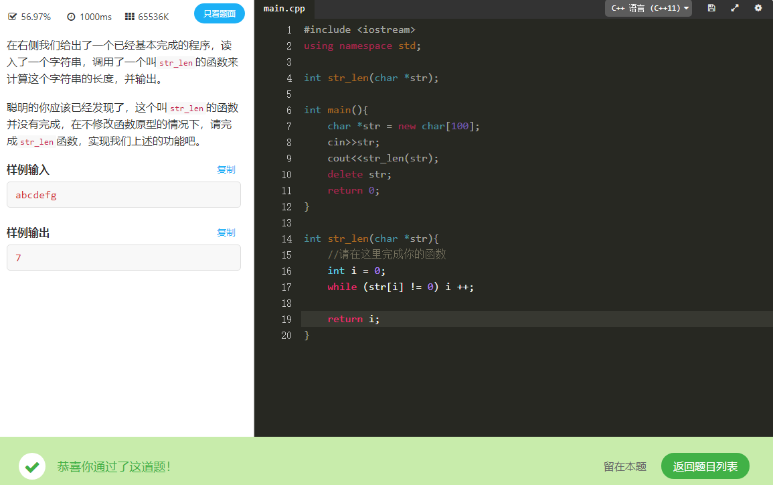Click the comment line 请在这里完成你的函数
The width and height of the screenshot is (773, 485).
click(387, 255)
